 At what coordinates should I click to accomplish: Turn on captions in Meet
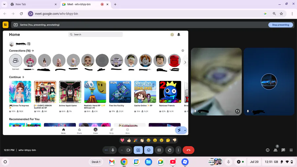(159, 150)
